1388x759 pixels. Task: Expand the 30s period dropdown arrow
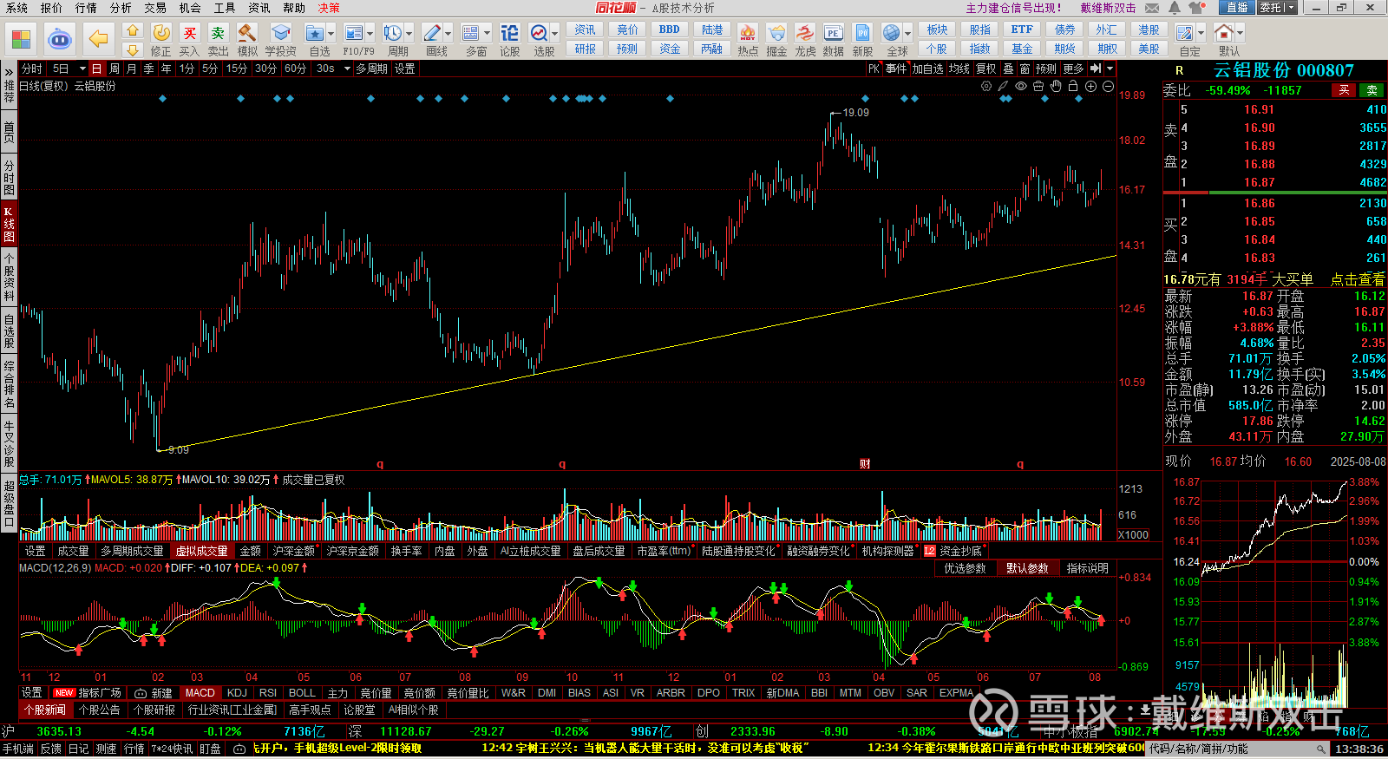347,69
